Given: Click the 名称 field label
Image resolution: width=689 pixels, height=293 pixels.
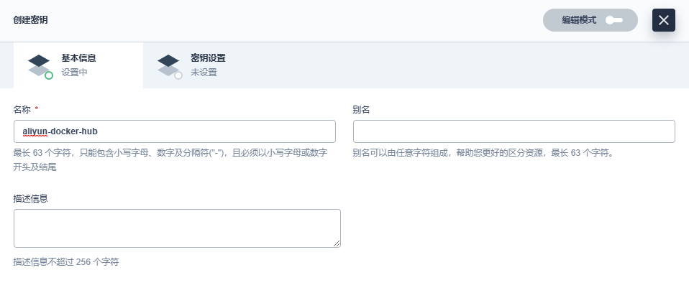Looking at the screenshot, I should [22, 109].
